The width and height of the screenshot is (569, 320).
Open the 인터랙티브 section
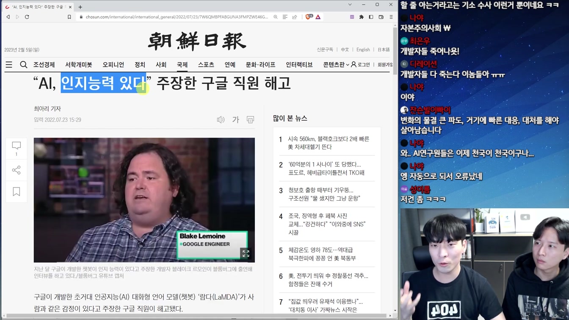[299, 65]
